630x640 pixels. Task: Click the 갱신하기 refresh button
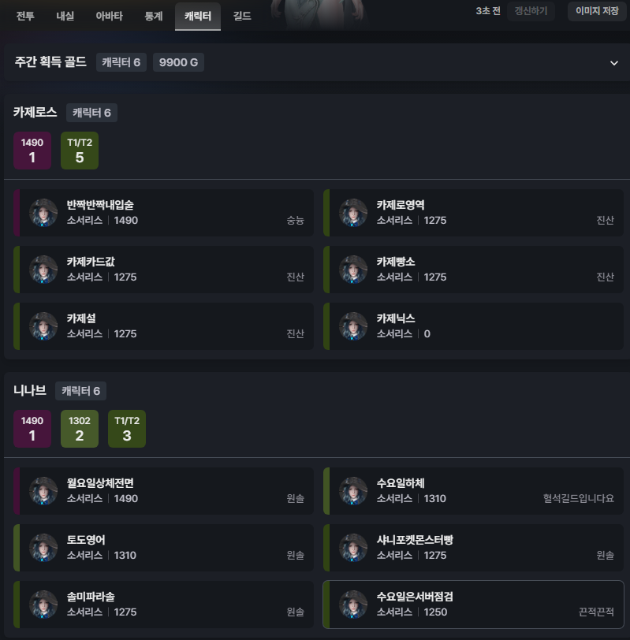coord(531,11)
